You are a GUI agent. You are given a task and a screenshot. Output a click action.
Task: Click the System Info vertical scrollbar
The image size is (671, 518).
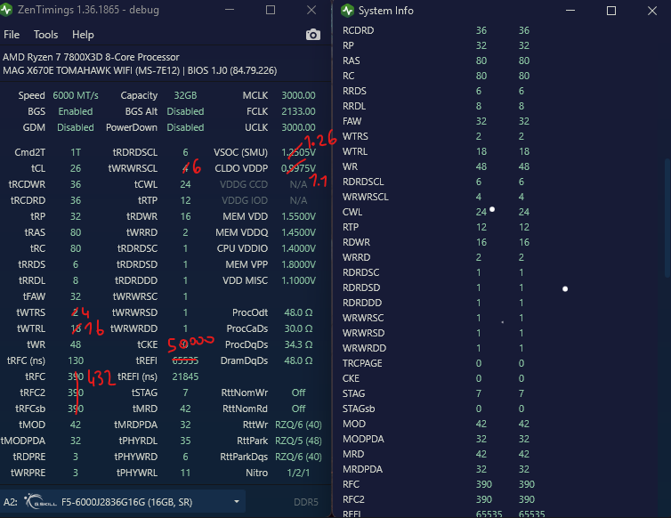click(667, 218)
